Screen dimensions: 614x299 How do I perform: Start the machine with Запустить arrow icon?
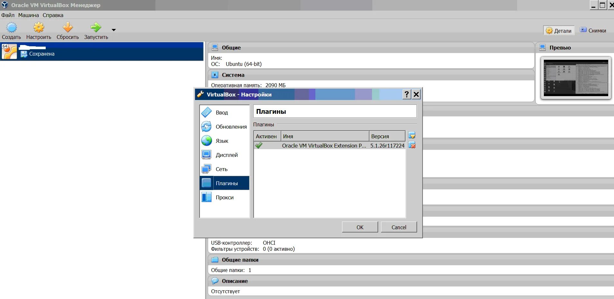click(x=96, y=28)
